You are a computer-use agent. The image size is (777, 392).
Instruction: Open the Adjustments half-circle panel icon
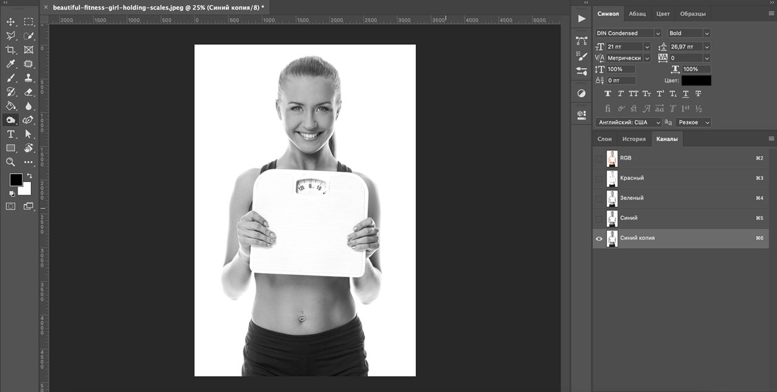[x=582, y=93]
